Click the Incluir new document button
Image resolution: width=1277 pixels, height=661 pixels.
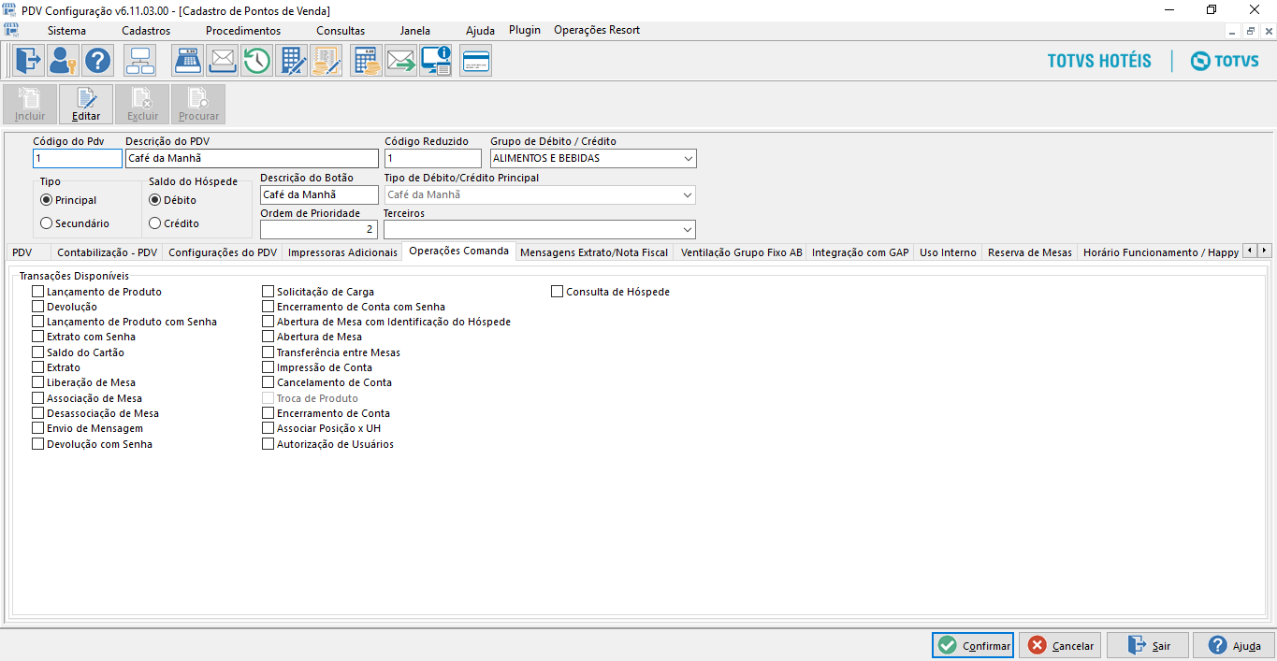click(30, 105)
